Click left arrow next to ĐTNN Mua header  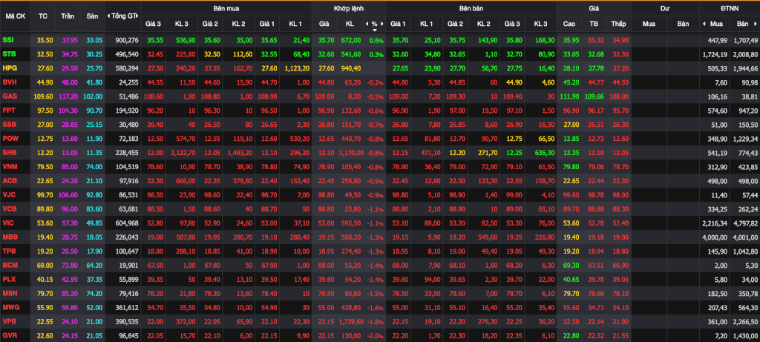click(704, 24)
